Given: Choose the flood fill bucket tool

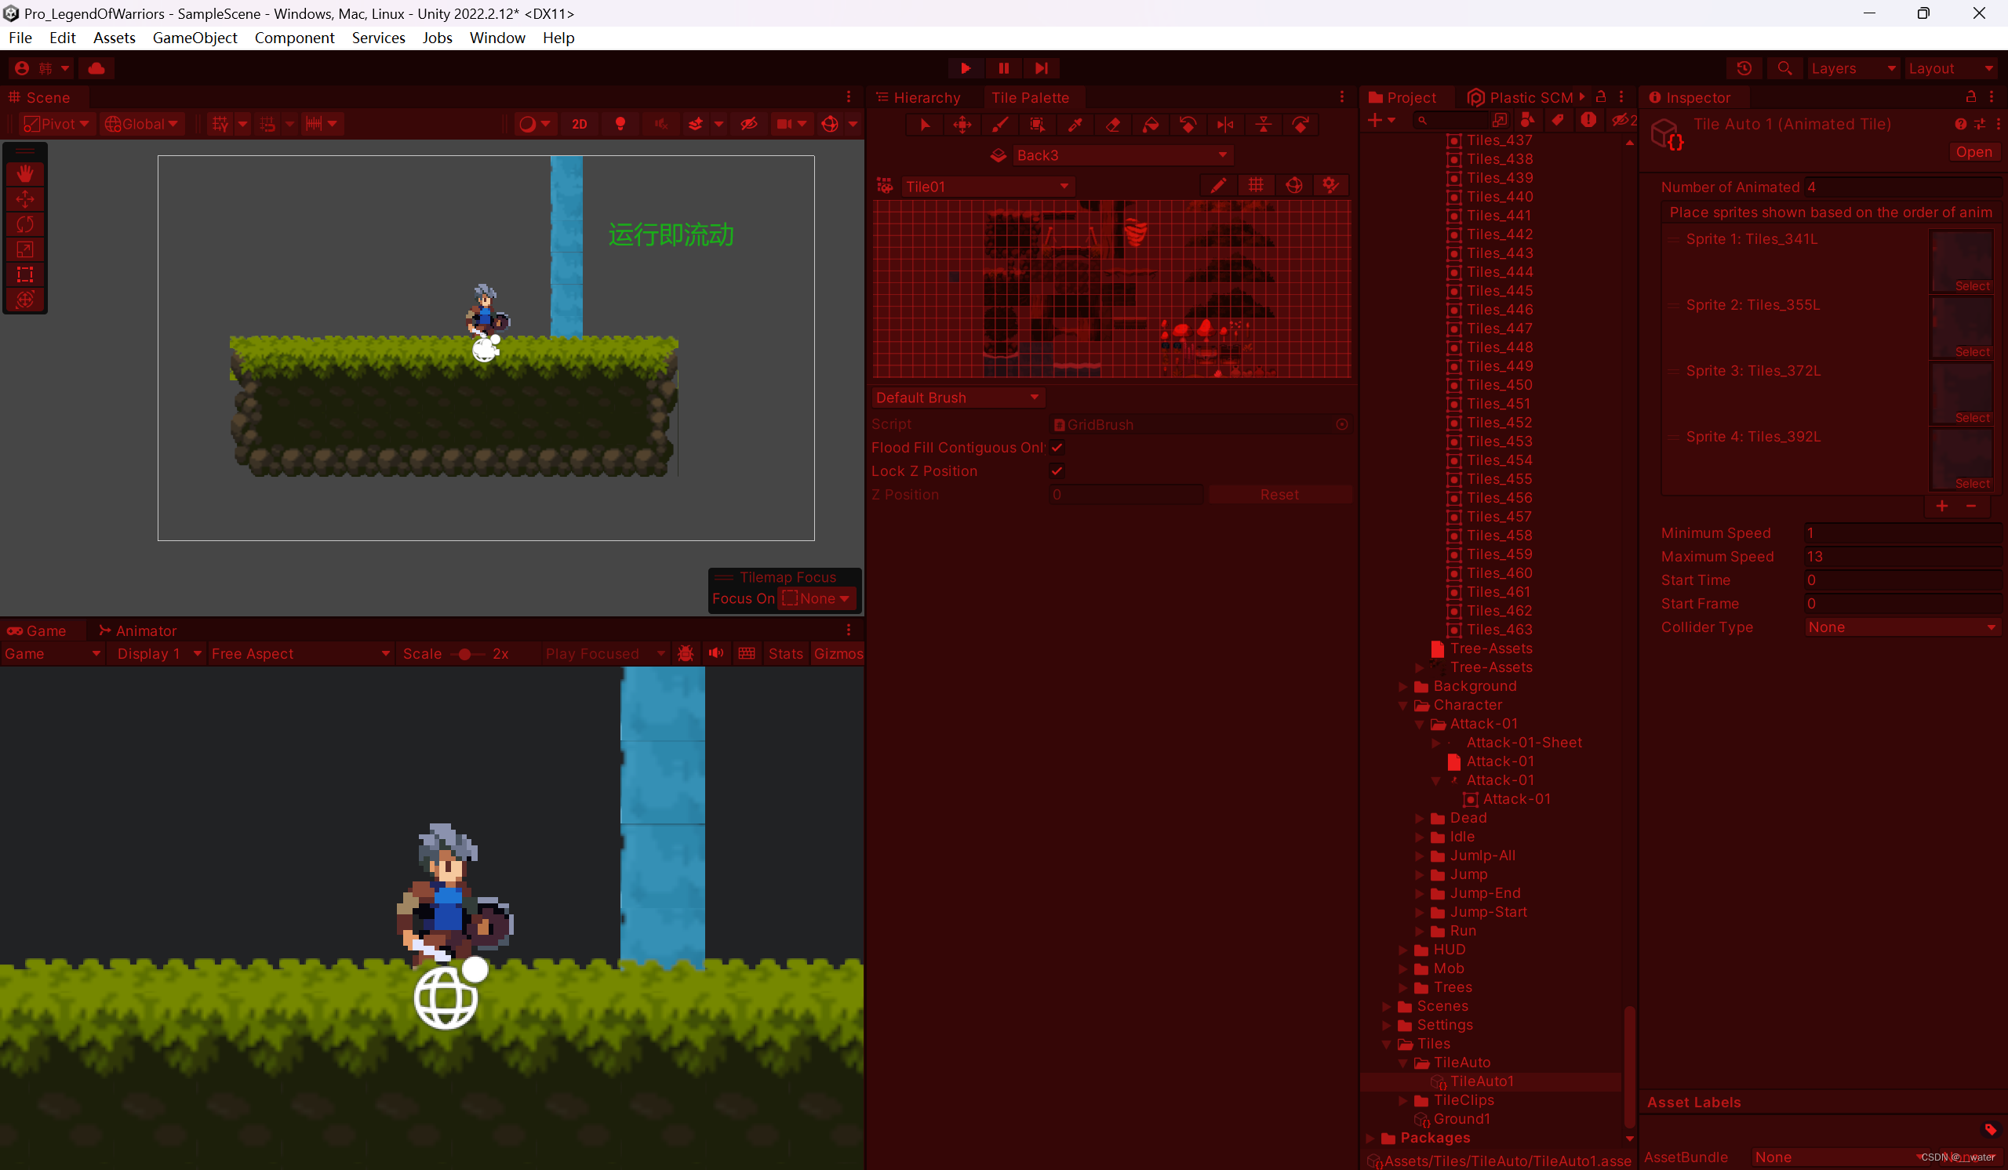Looking at the screenshot, I should coord(1151,124).
